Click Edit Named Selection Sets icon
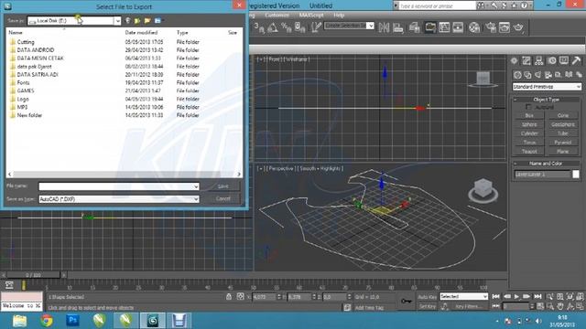Image resolution: width=586 pixels, height=329 pixels. [316, 27]
